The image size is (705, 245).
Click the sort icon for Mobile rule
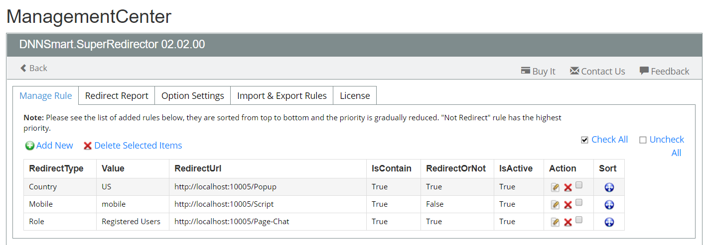click(609, 205)
